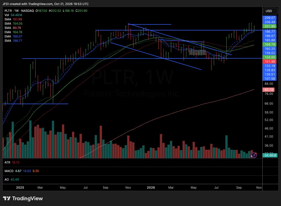Click the 206.49 price label
Viewport: 281px width, 206px height.
click(269, 22)
